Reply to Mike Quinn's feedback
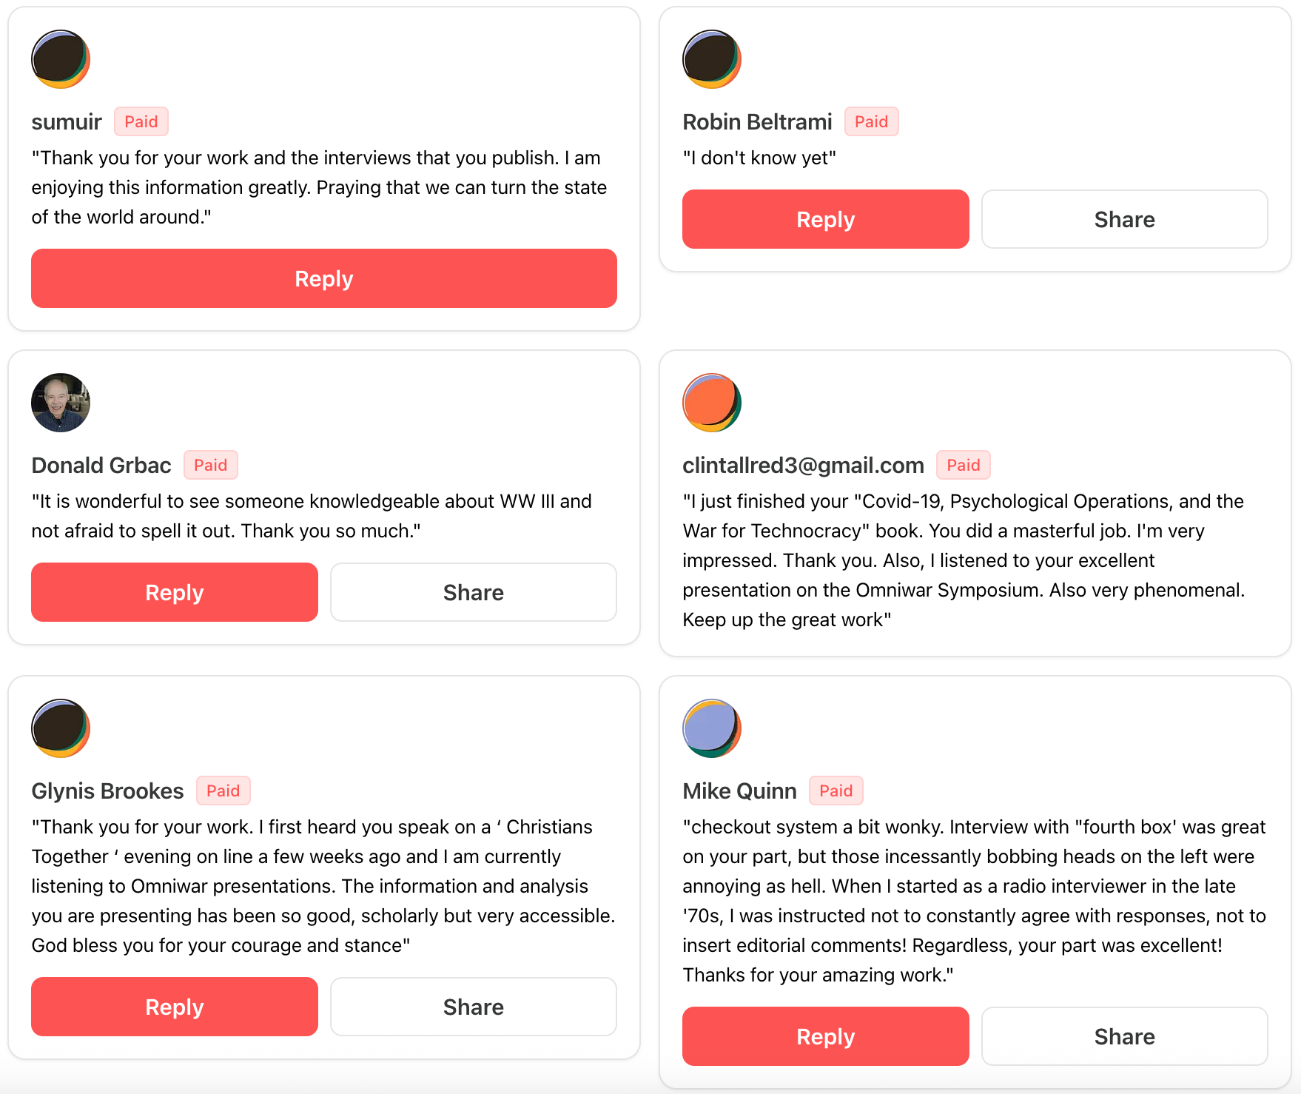The width and height of the screenshot is (1301, 1094). tap(825, 1036)
